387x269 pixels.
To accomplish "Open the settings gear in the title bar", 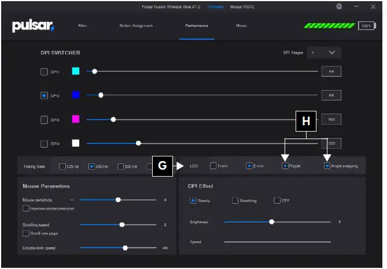I will (x=339, y=7).
